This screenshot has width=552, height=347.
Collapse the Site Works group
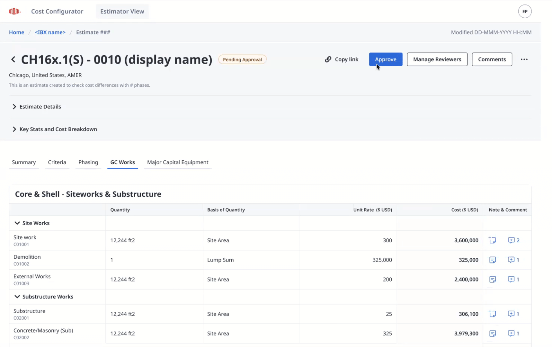click(17, 223)
